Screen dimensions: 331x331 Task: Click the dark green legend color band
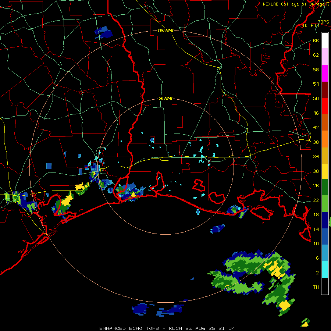click(x=325, y=187)
